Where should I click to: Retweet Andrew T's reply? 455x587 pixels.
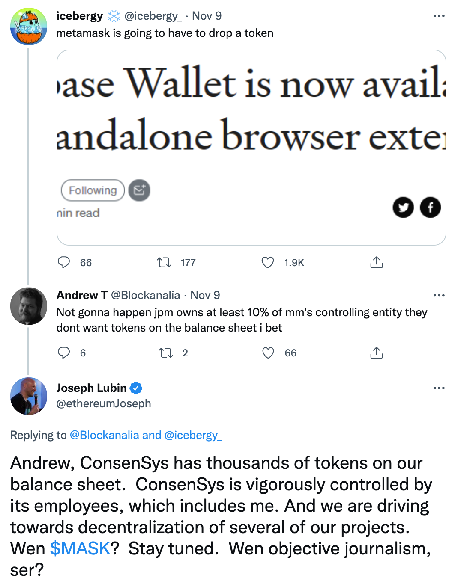(165, 353)
